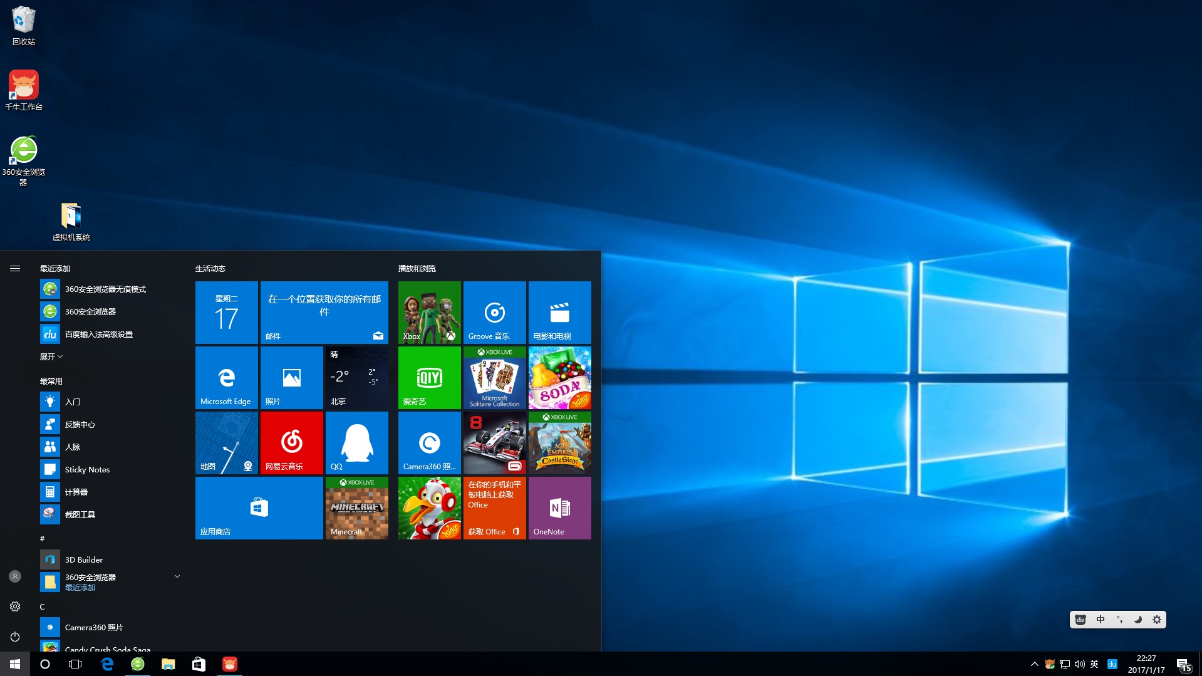Open the Xbox tile
Screen dimensions: 1202x676
pyautogui.click(x=430, y=313)
